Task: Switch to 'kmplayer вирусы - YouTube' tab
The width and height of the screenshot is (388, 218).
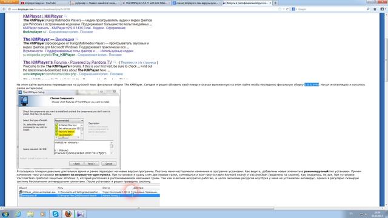Action: pyautogui.click(x=44, y=3)
